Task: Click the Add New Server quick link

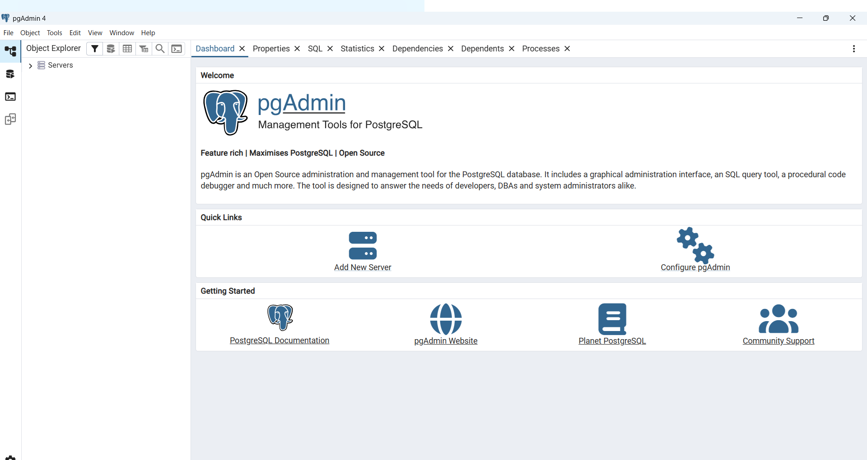Action: (363, 267)
